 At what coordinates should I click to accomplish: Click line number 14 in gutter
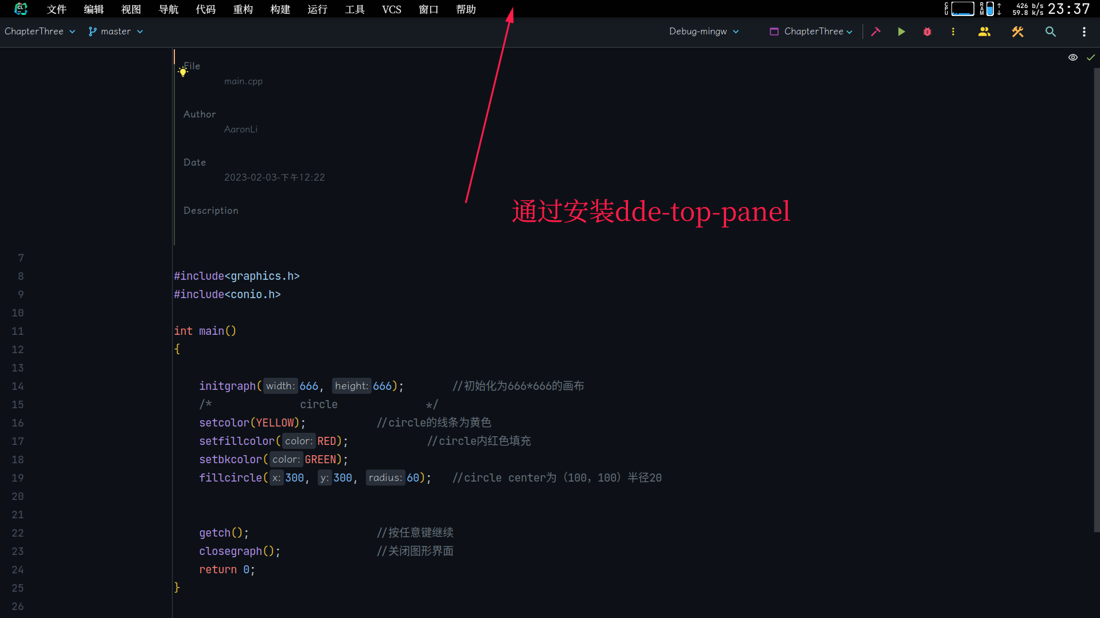(18, 386)
